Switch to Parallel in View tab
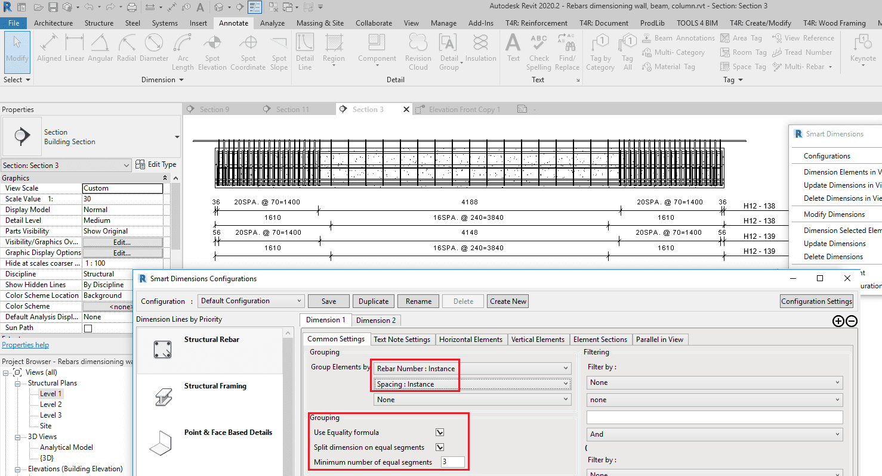Image resolution: width=882 pixels, height=476 pixels. (659, 340)
